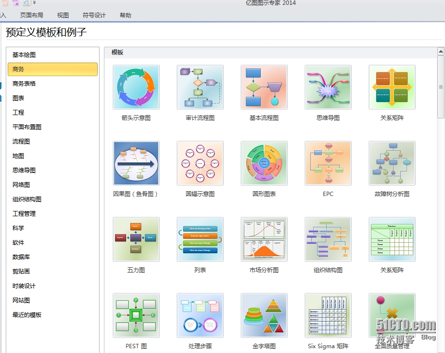Open the 符号设计 tab

pyautogui.click(x=94, y=15)
